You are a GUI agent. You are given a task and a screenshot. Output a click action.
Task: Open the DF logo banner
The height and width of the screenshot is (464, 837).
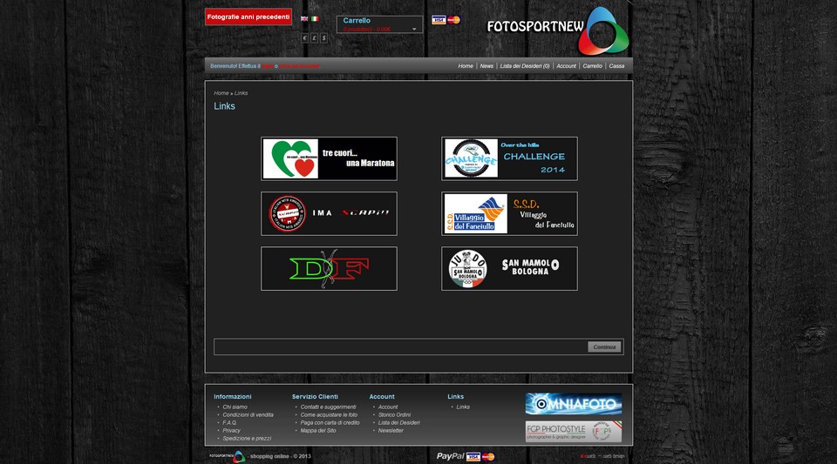tap(329, 268)
